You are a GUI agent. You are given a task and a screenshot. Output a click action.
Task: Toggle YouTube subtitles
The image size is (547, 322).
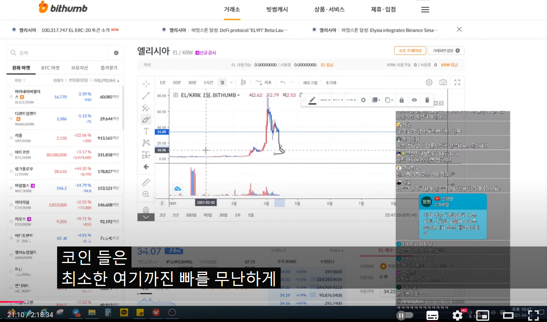point(432,316)
